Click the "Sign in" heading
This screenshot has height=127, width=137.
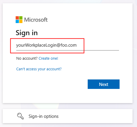click(27, 33)
